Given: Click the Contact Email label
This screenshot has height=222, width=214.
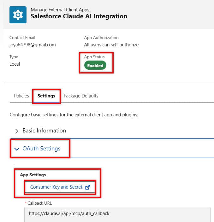Looking at the screenshot, I should [22, 38].
